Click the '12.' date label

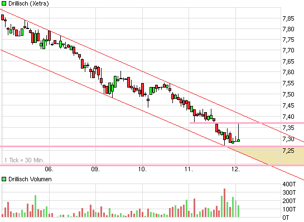point(235,169)
